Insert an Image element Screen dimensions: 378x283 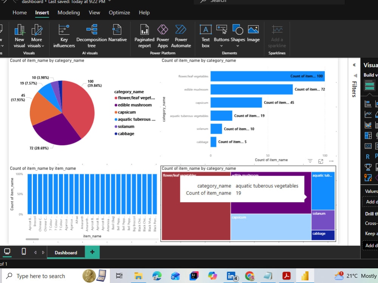tap(253, 33)
